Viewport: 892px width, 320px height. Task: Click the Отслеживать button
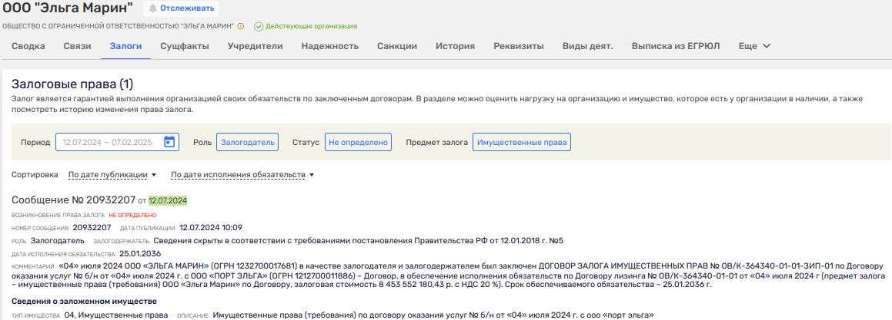coord(181,8)
